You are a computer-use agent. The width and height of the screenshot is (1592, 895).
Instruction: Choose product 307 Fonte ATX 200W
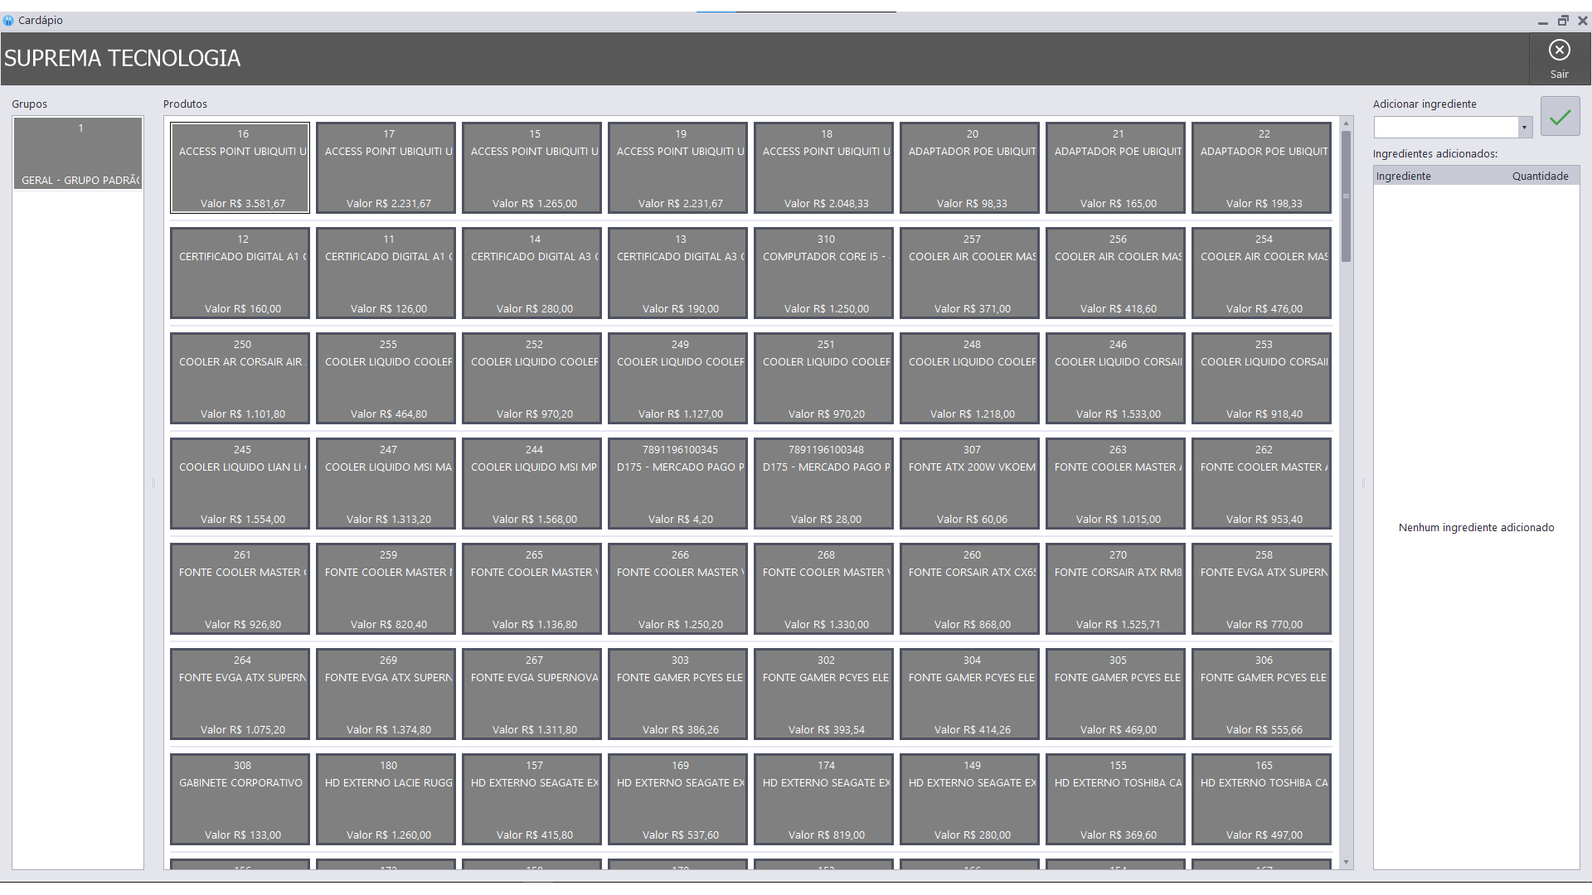969,484
